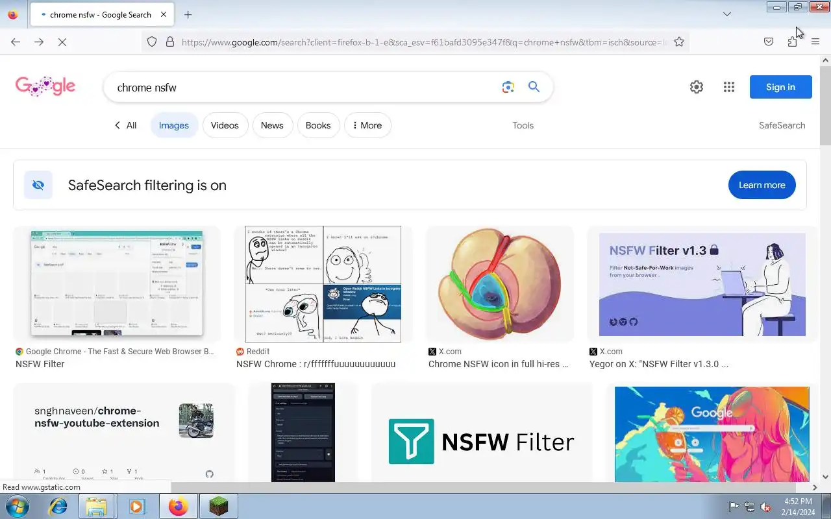Open the Reddit rage comic thumbnail
The width and height of the screenshot is (831, 519).
click(x=323, y=284)
